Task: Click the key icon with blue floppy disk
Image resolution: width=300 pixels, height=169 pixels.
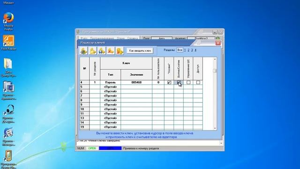Action: click(102, 51)
